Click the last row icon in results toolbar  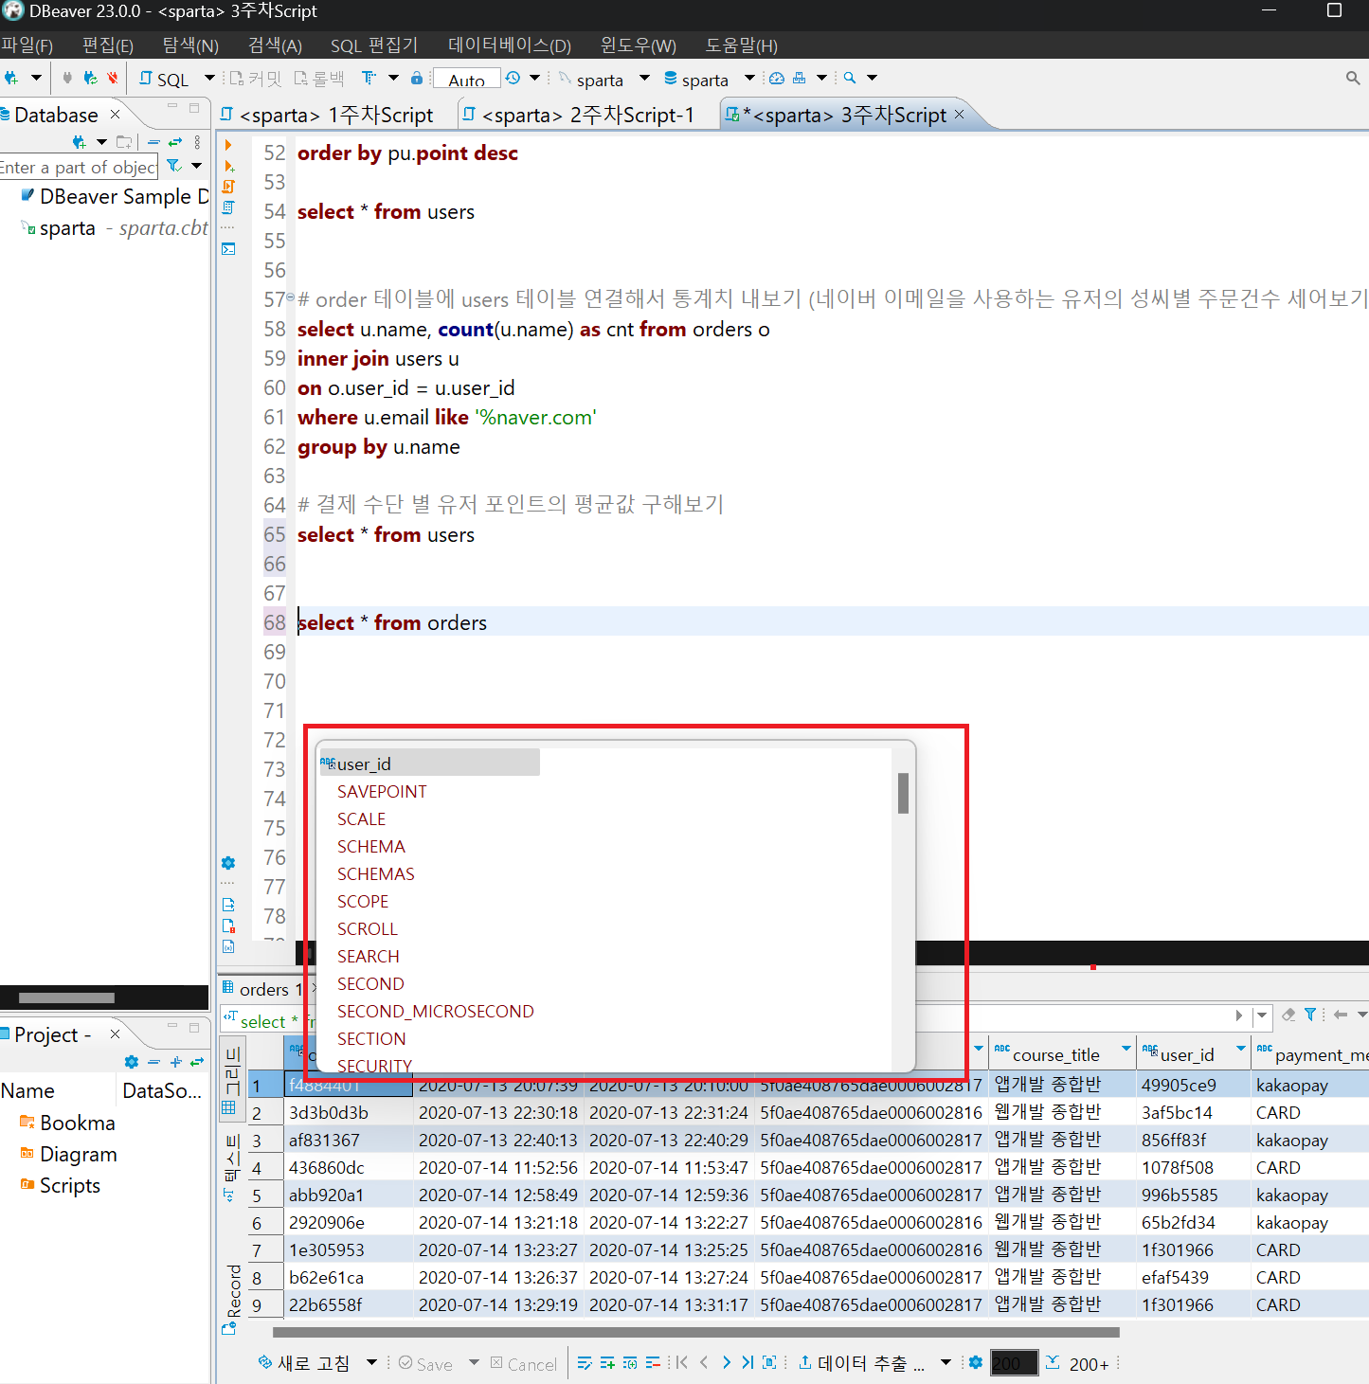(748, 1363)
